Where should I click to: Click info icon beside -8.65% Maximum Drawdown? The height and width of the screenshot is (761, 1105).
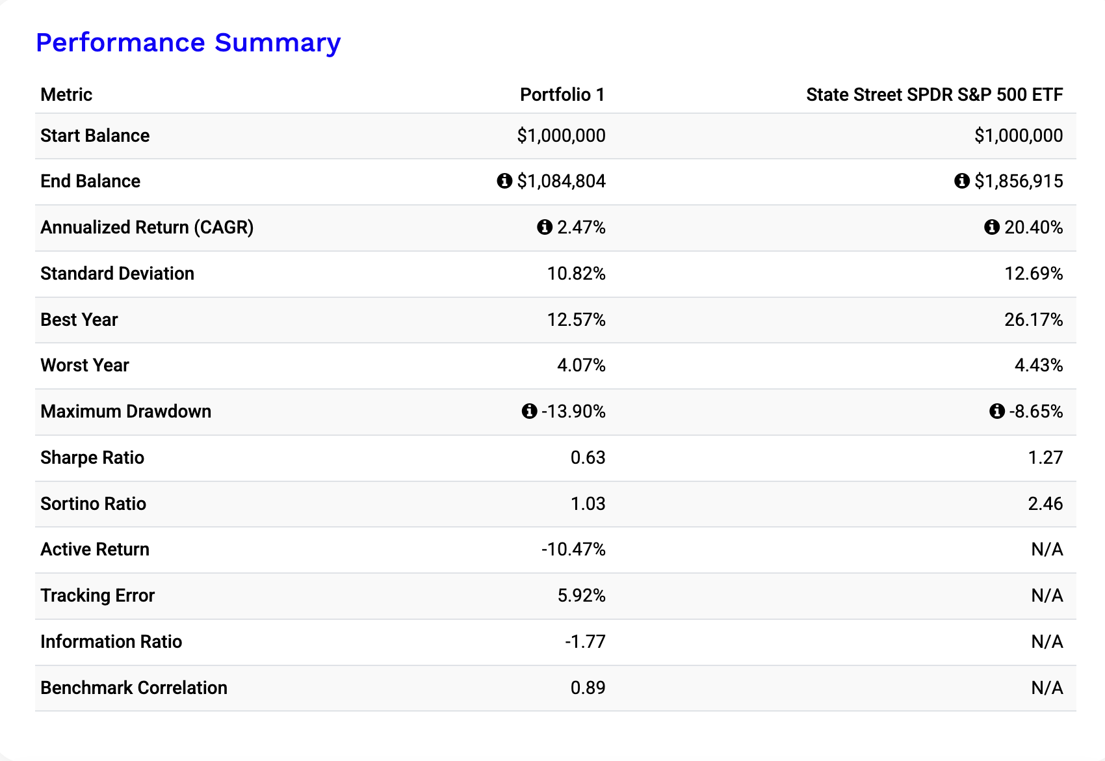[997, 411]
